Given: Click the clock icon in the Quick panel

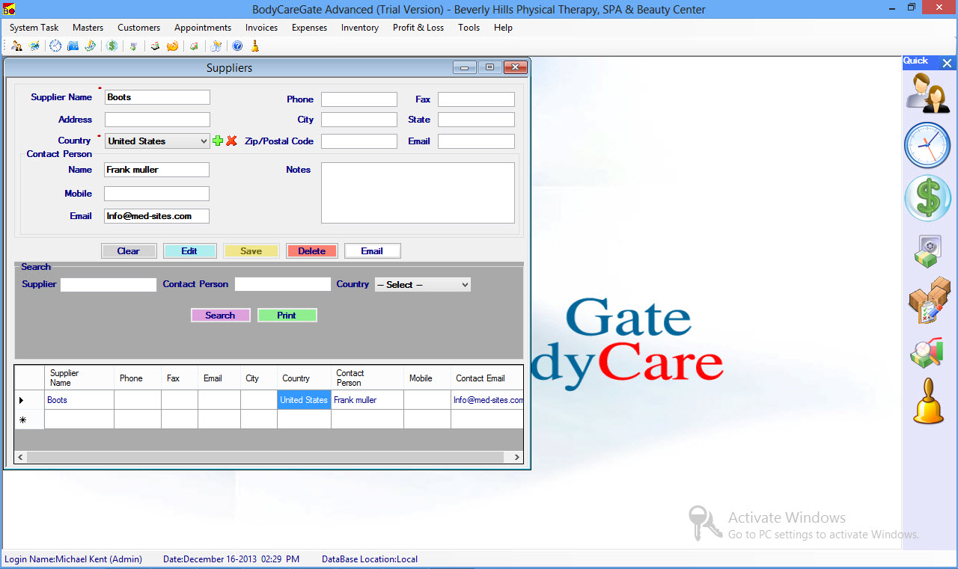Looking at the screenshot, I should pyautogui.click(x=927, y=145).
